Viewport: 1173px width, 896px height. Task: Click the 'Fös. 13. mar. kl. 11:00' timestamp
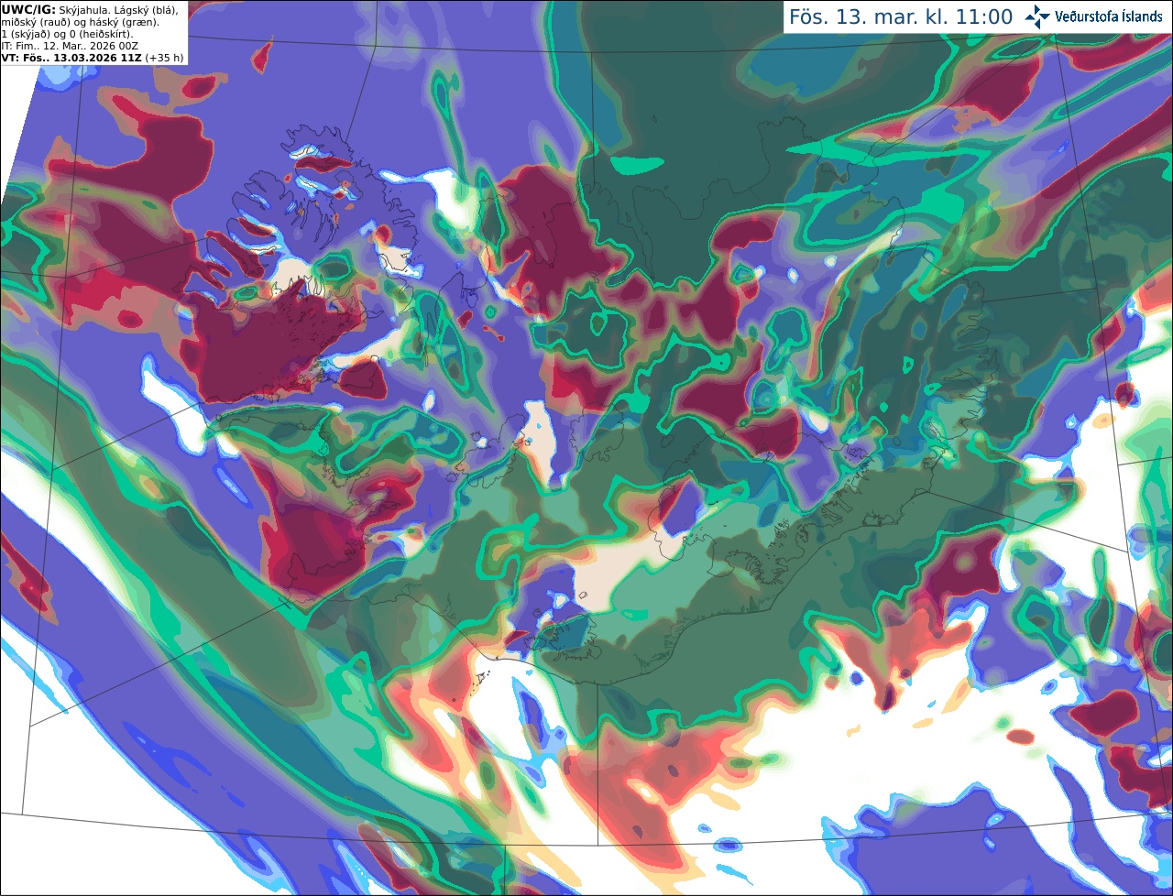901,17
